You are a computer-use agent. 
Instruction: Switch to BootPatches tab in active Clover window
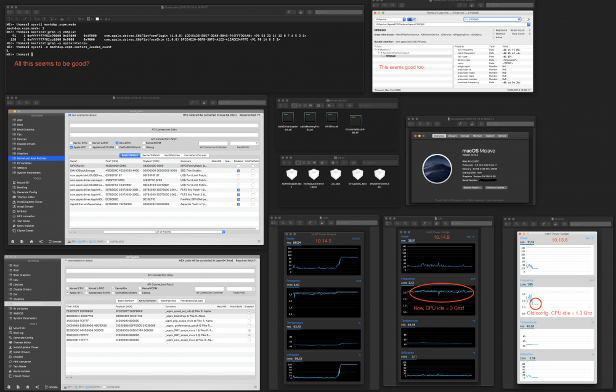[x=172, y=156]
